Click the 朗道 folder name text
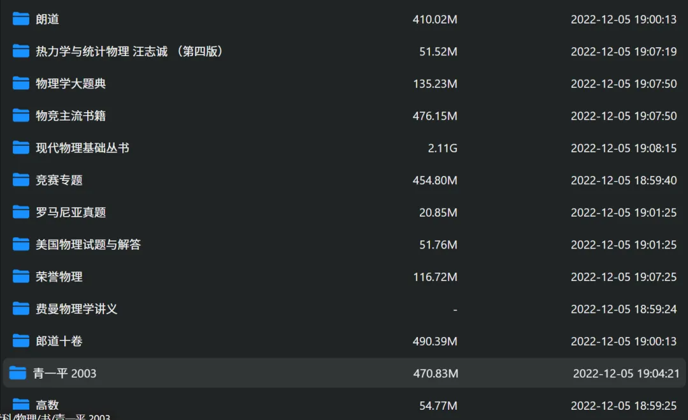The height and width of the screenshot is (420, 688). pyautogui.click(x=47, y=19)
